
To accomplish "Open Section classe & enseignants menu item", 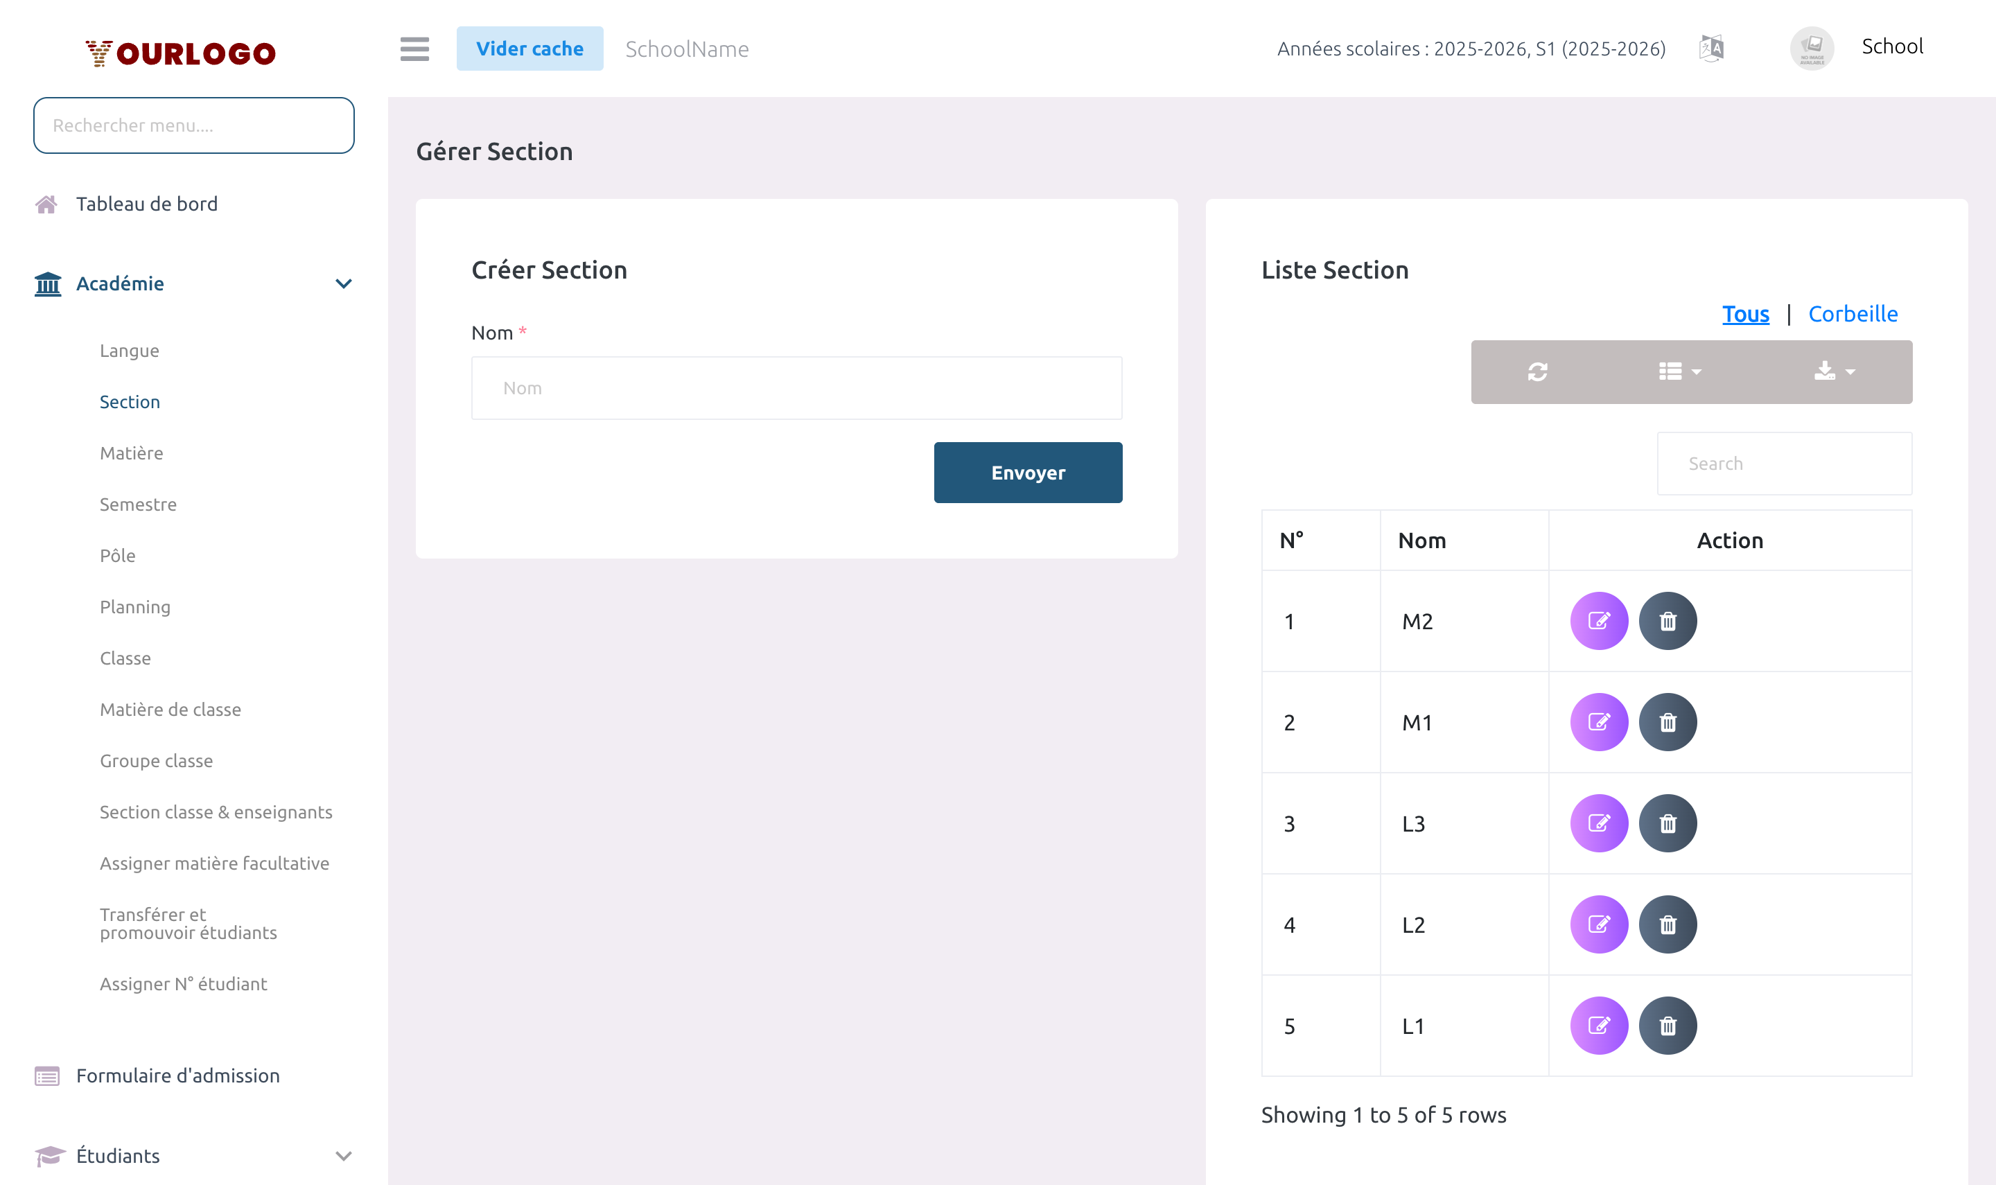I will point(216,811).
